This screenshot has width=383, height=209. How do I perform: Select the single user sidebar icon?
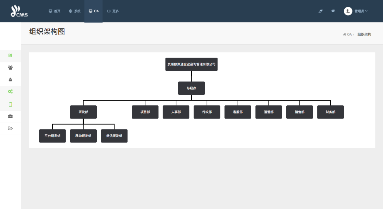(x=10, y=80)
